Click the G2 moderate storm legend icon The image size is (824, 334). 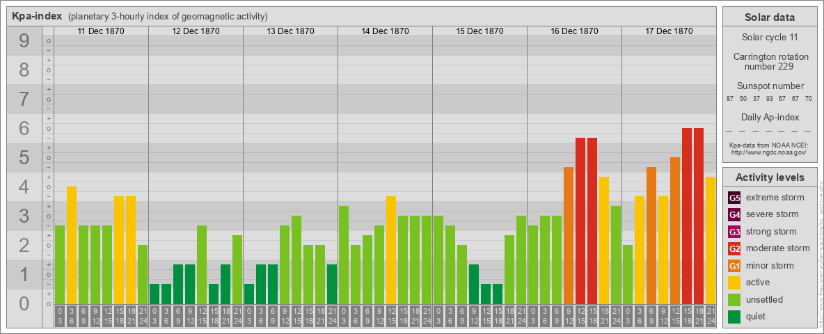734,248
